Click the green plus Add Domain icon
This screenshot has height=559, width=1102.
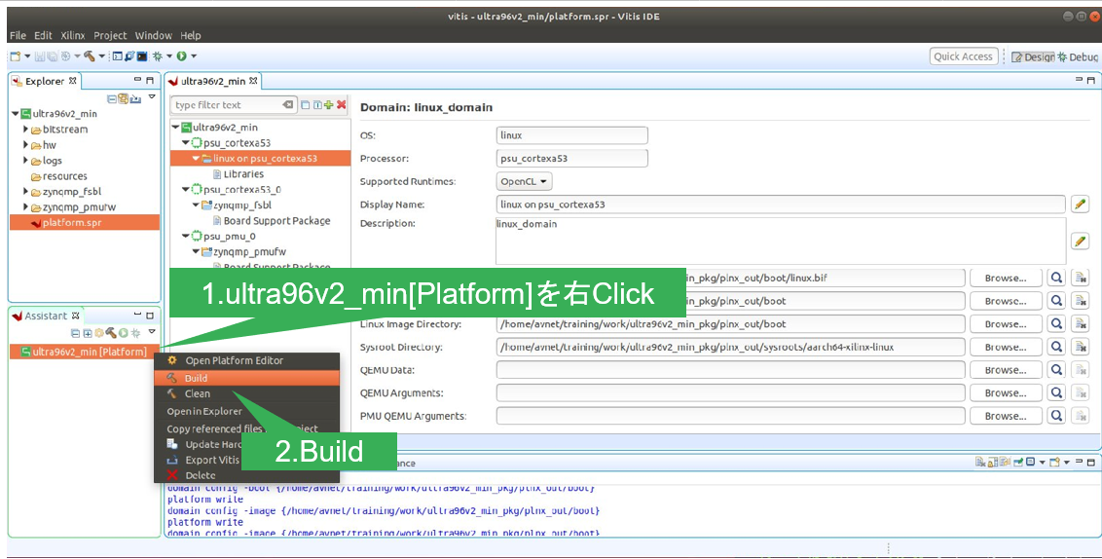[x=328, y=105]
